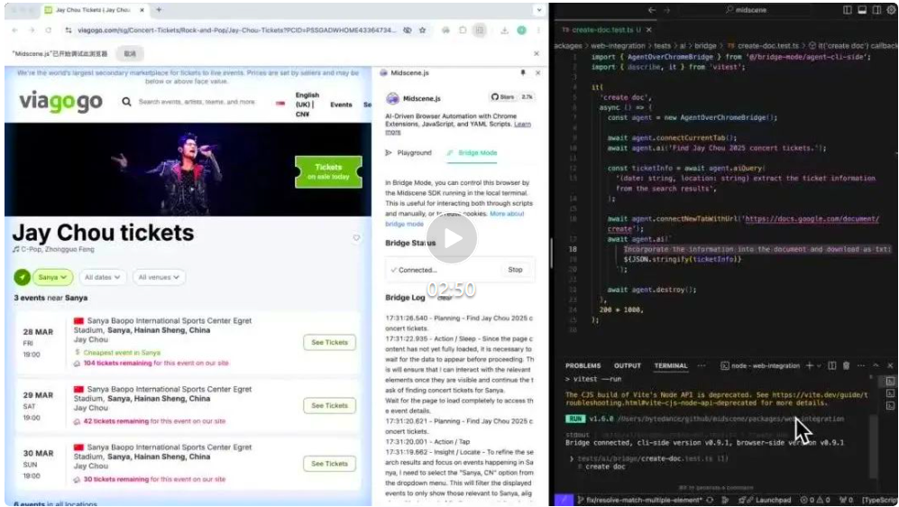Select the OUTPUT panel tab

click(628, 365)
